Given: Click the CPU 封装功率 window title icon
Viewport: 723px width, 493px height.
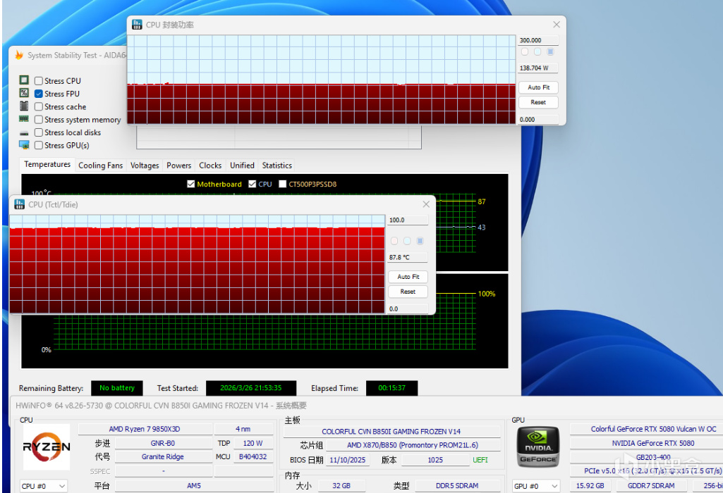Looking at the screenshot, I should 137,25.
